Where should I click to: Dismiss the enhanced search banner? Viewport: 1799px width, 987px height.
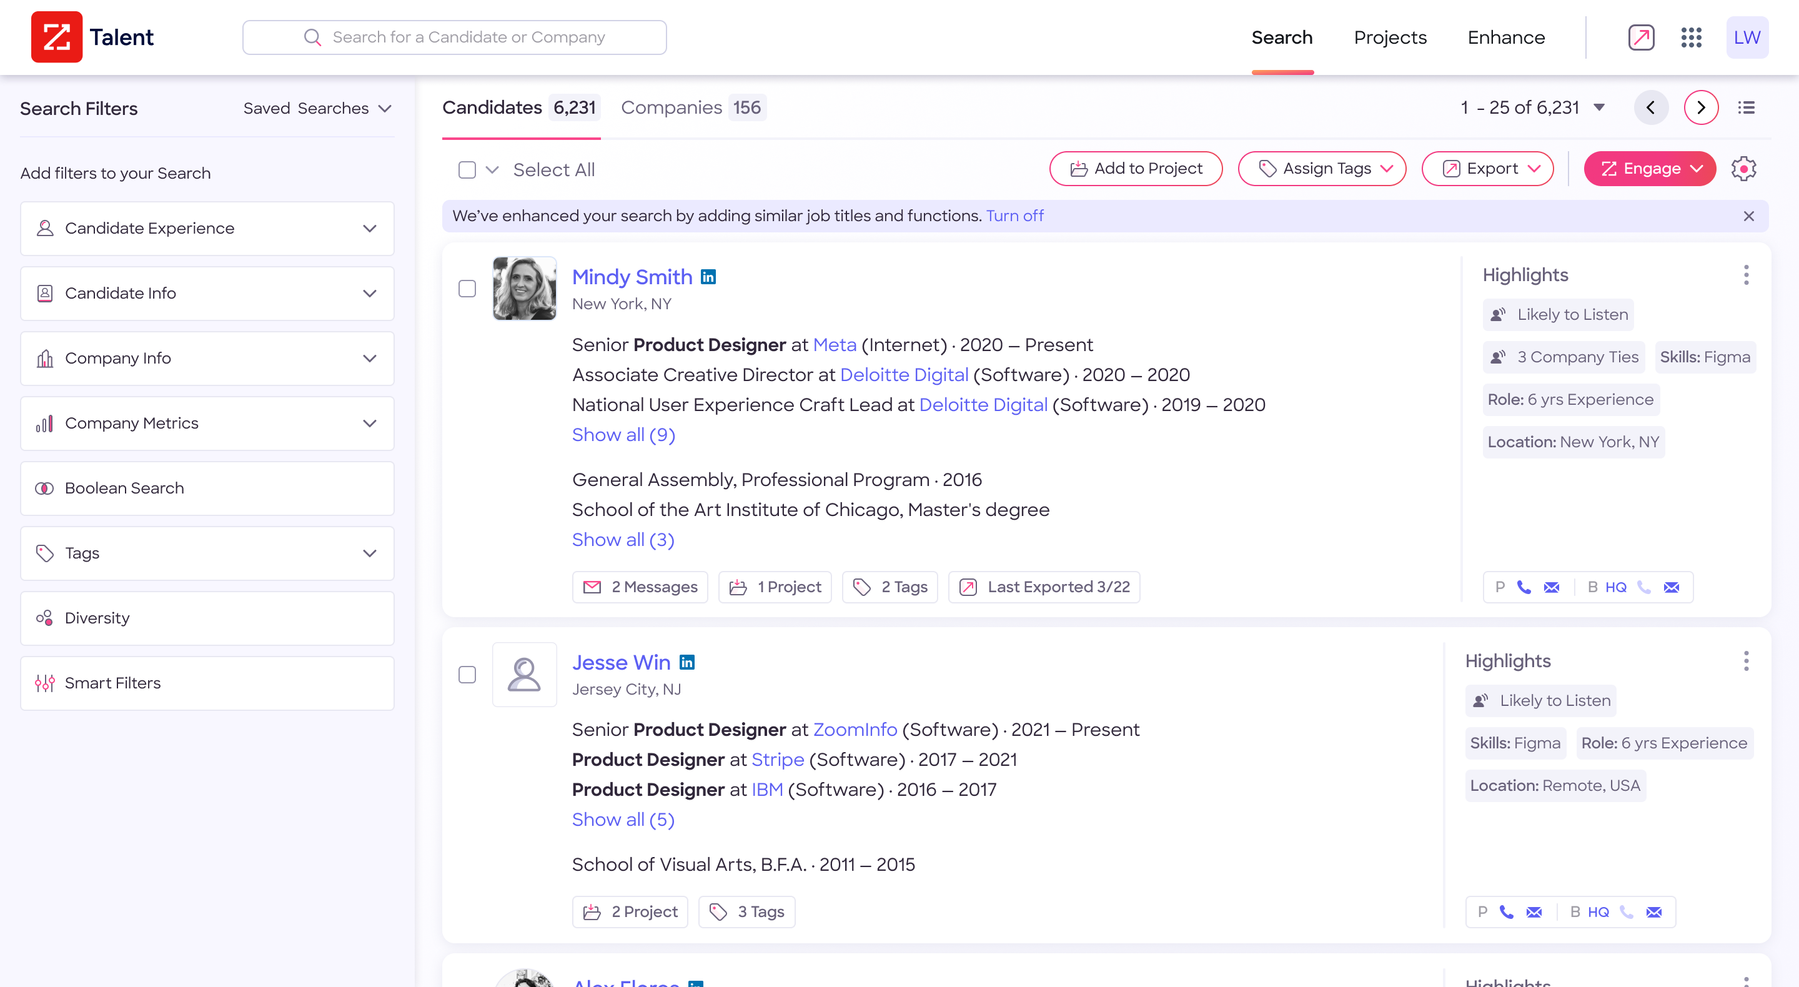pos(1748,217)
